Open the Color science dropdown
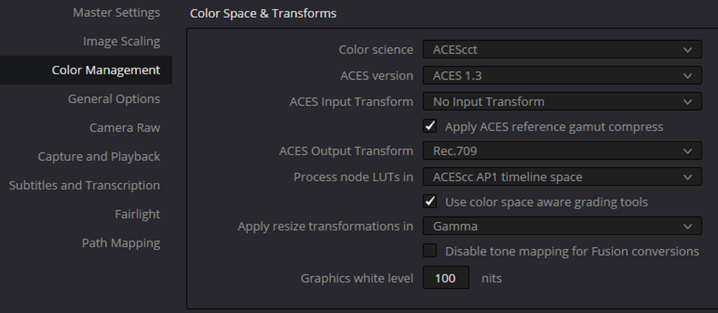The image size is (718, 313). click(561, 49)
